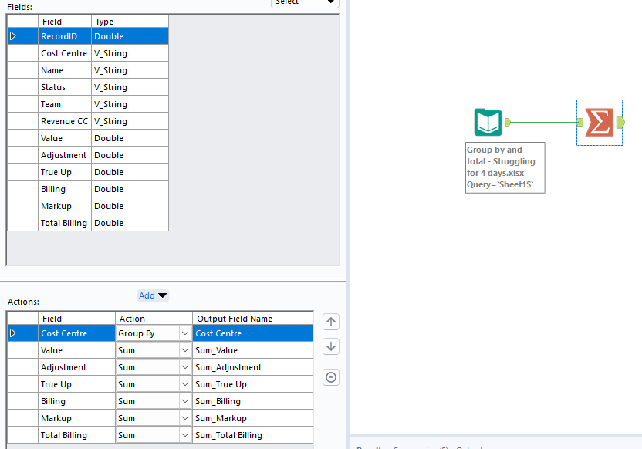Select the Summarize tool sigma icon
Screen dimensions: 642x449
600,122
